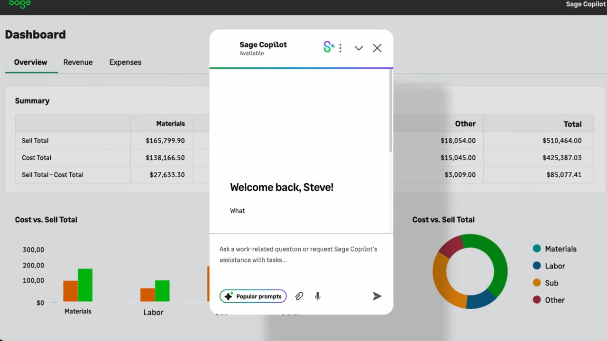Click the Sage Copilot sparkle logo icon
The width and height of the screenshot is (607, 341).
click(x=329, y=47)
